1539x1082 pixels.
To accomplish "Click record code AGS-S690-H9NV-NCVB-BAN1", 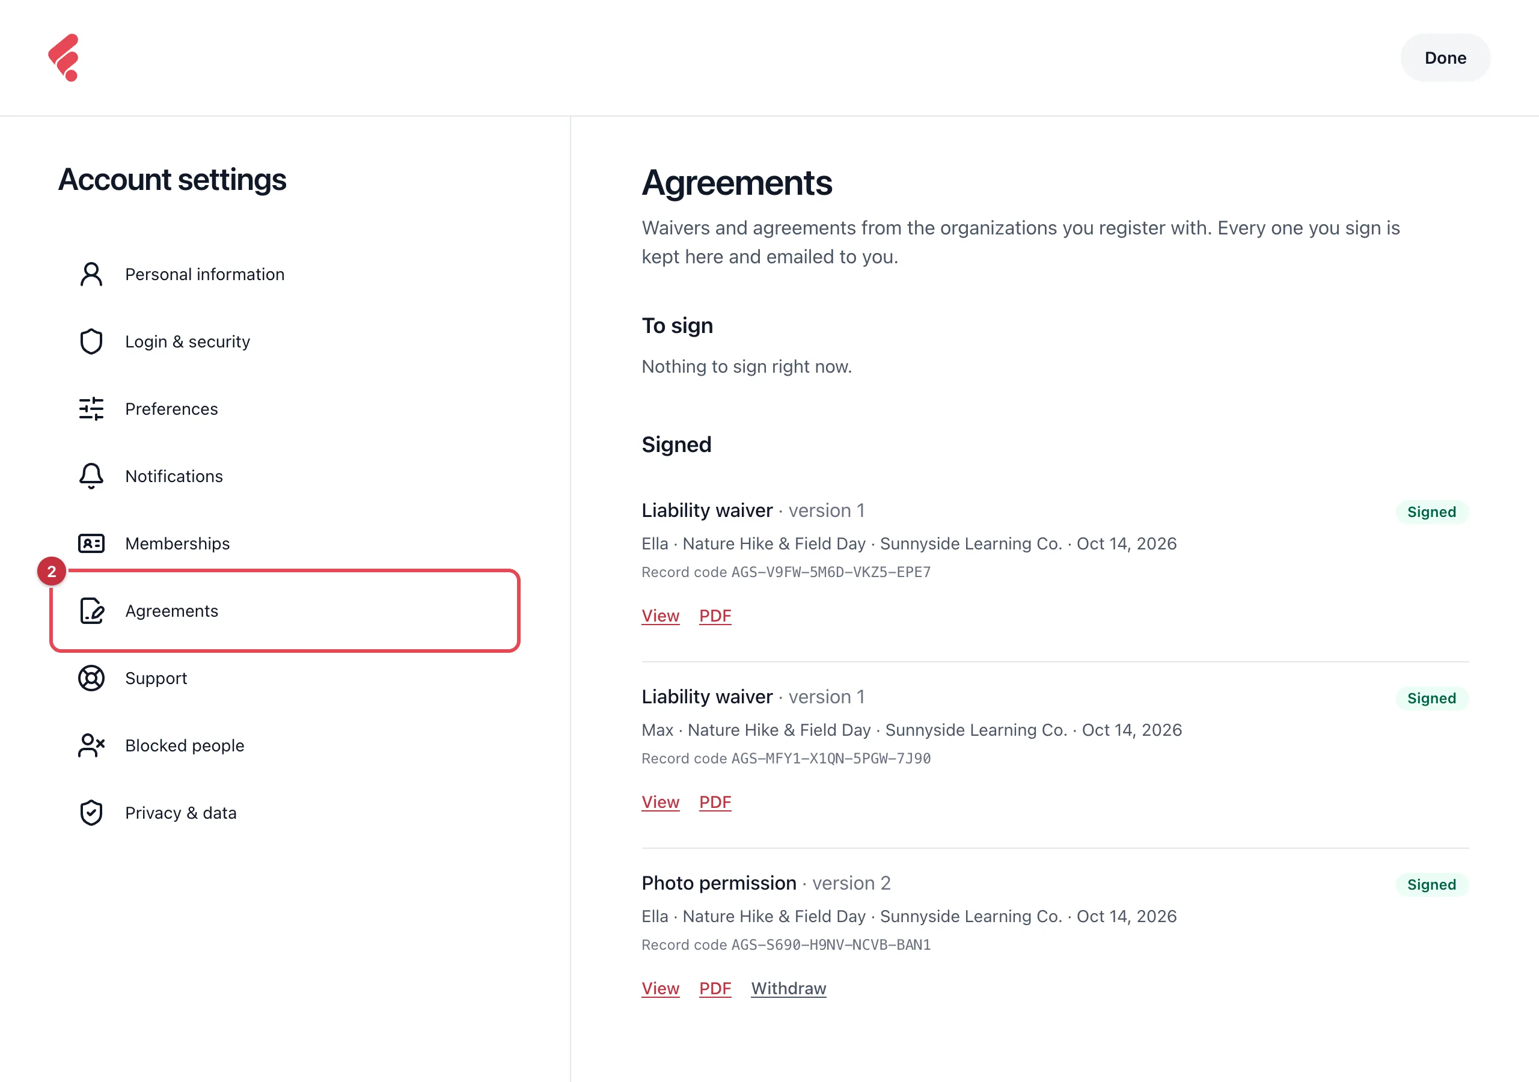I will tap(830, 944).
